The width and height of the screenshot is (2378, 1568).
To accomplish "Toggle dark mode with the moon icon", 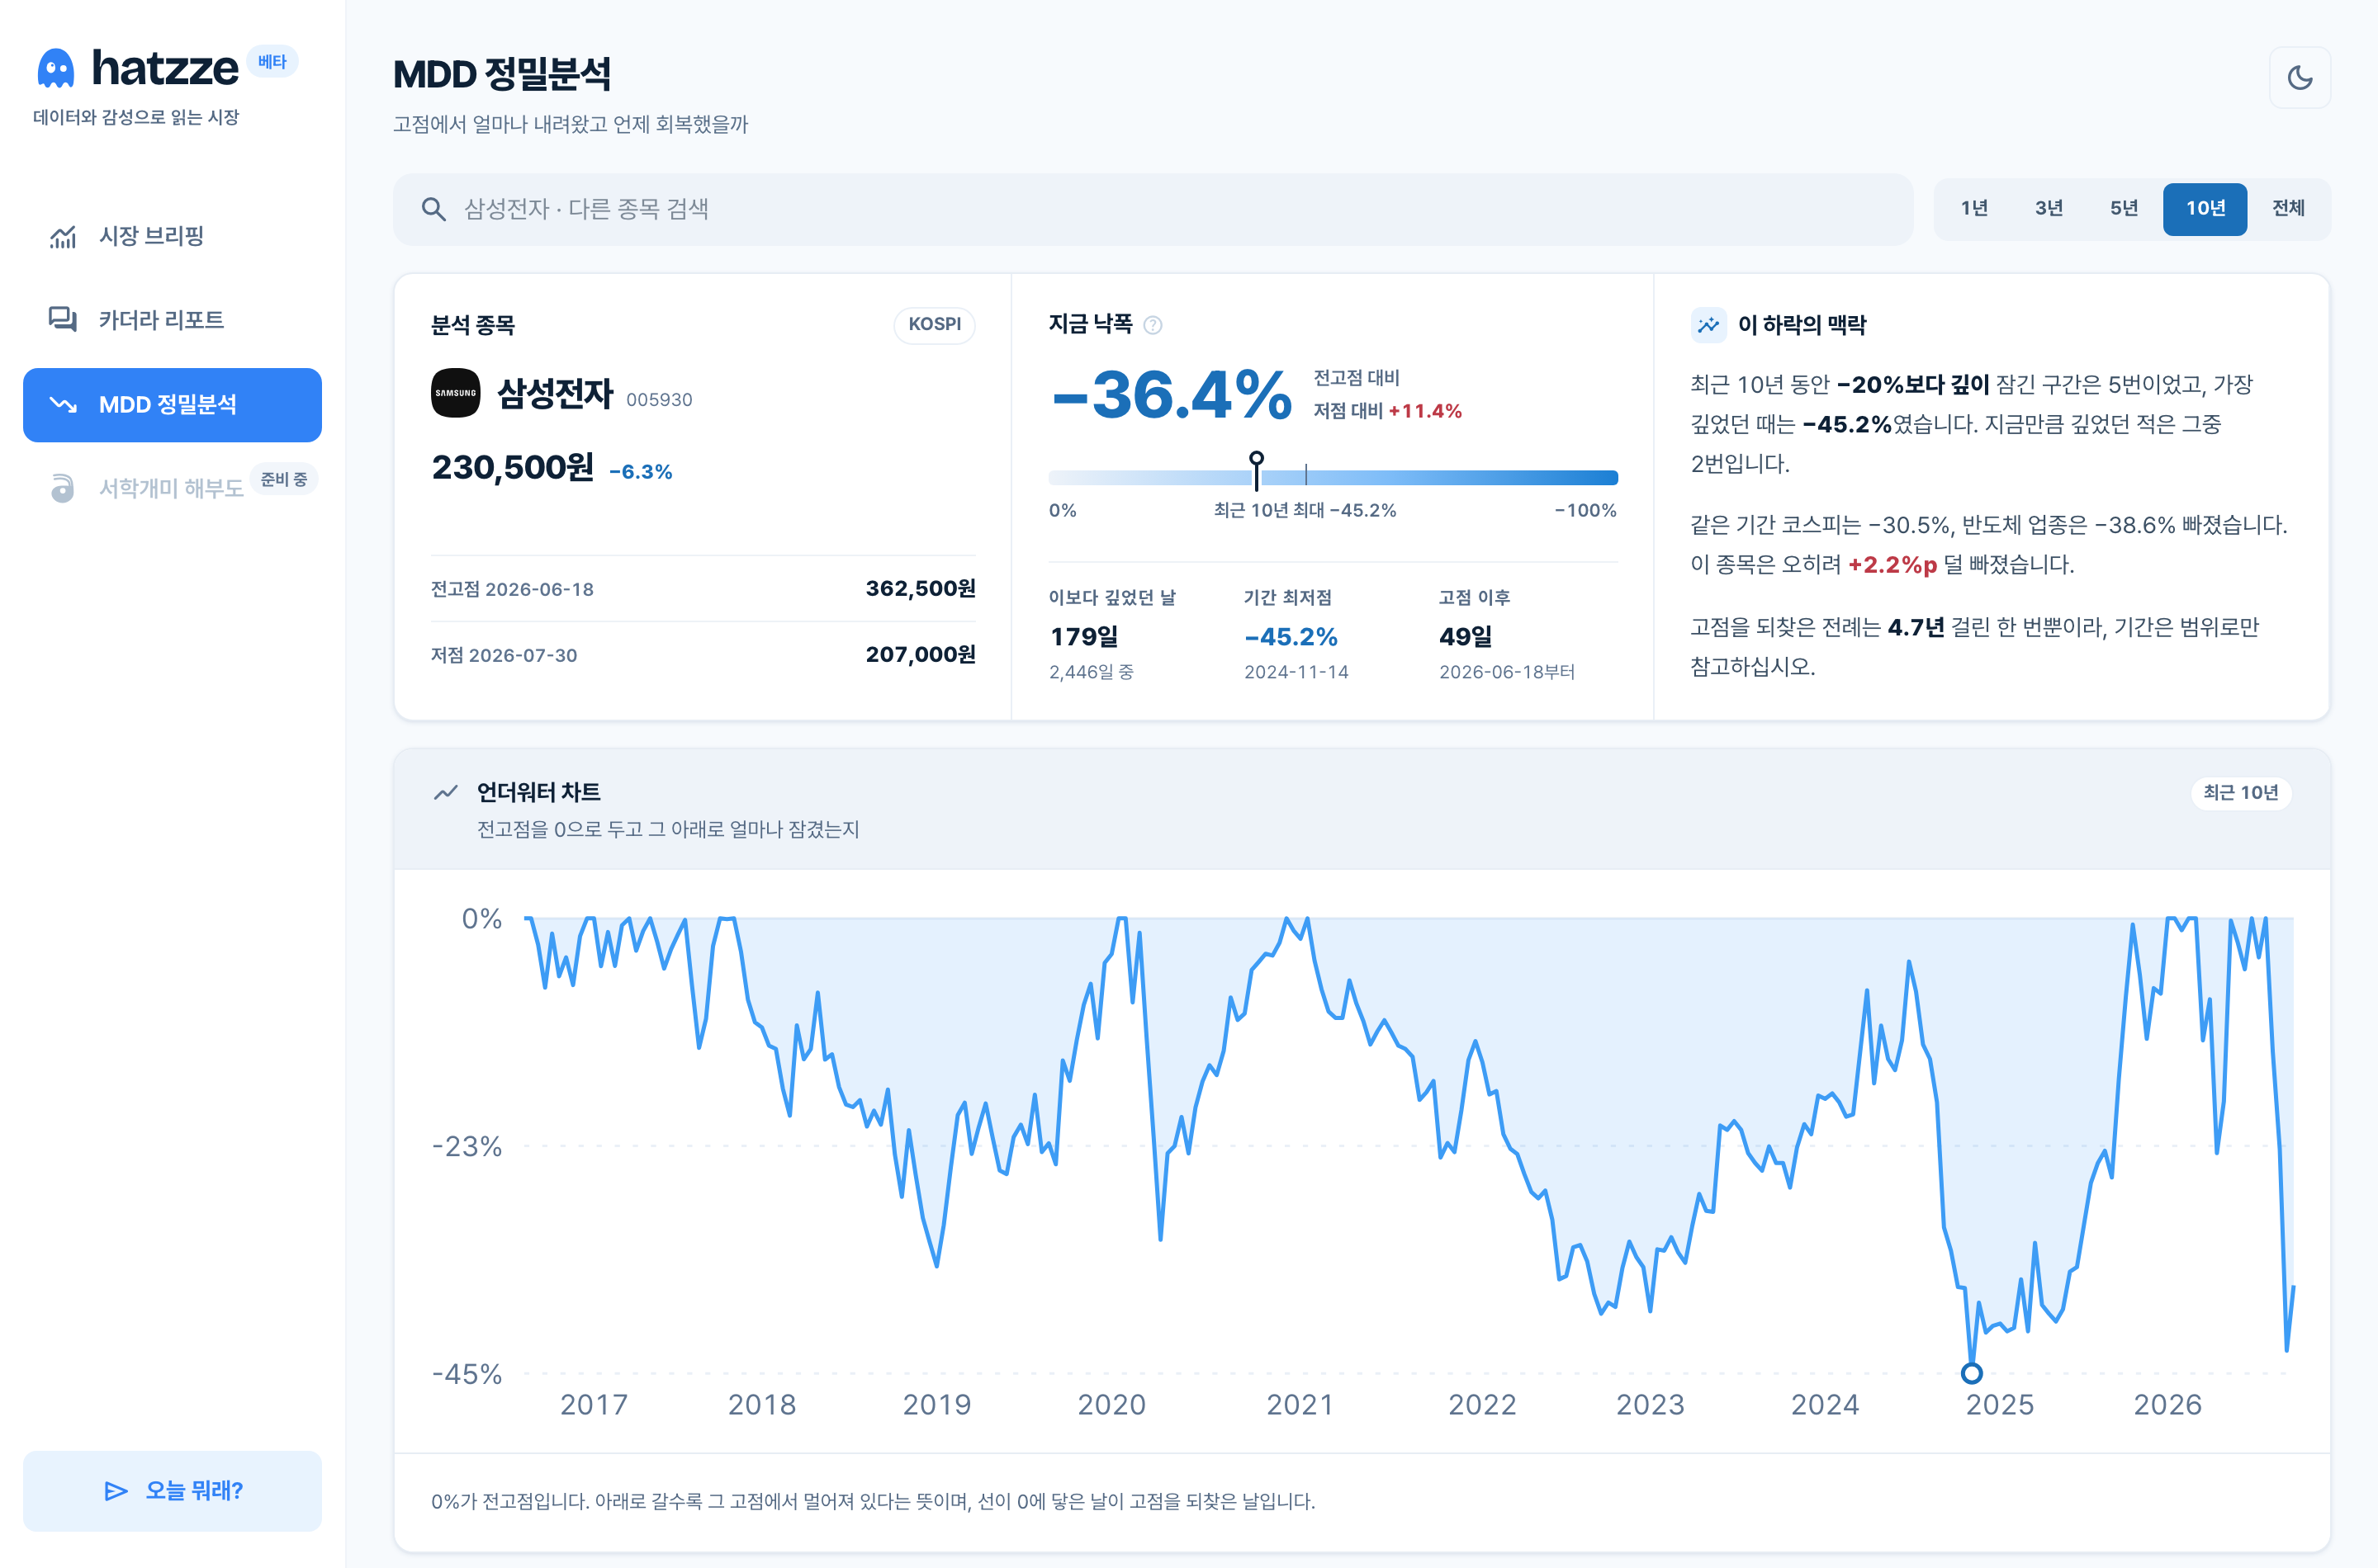I will click(x=2299, y=77).
